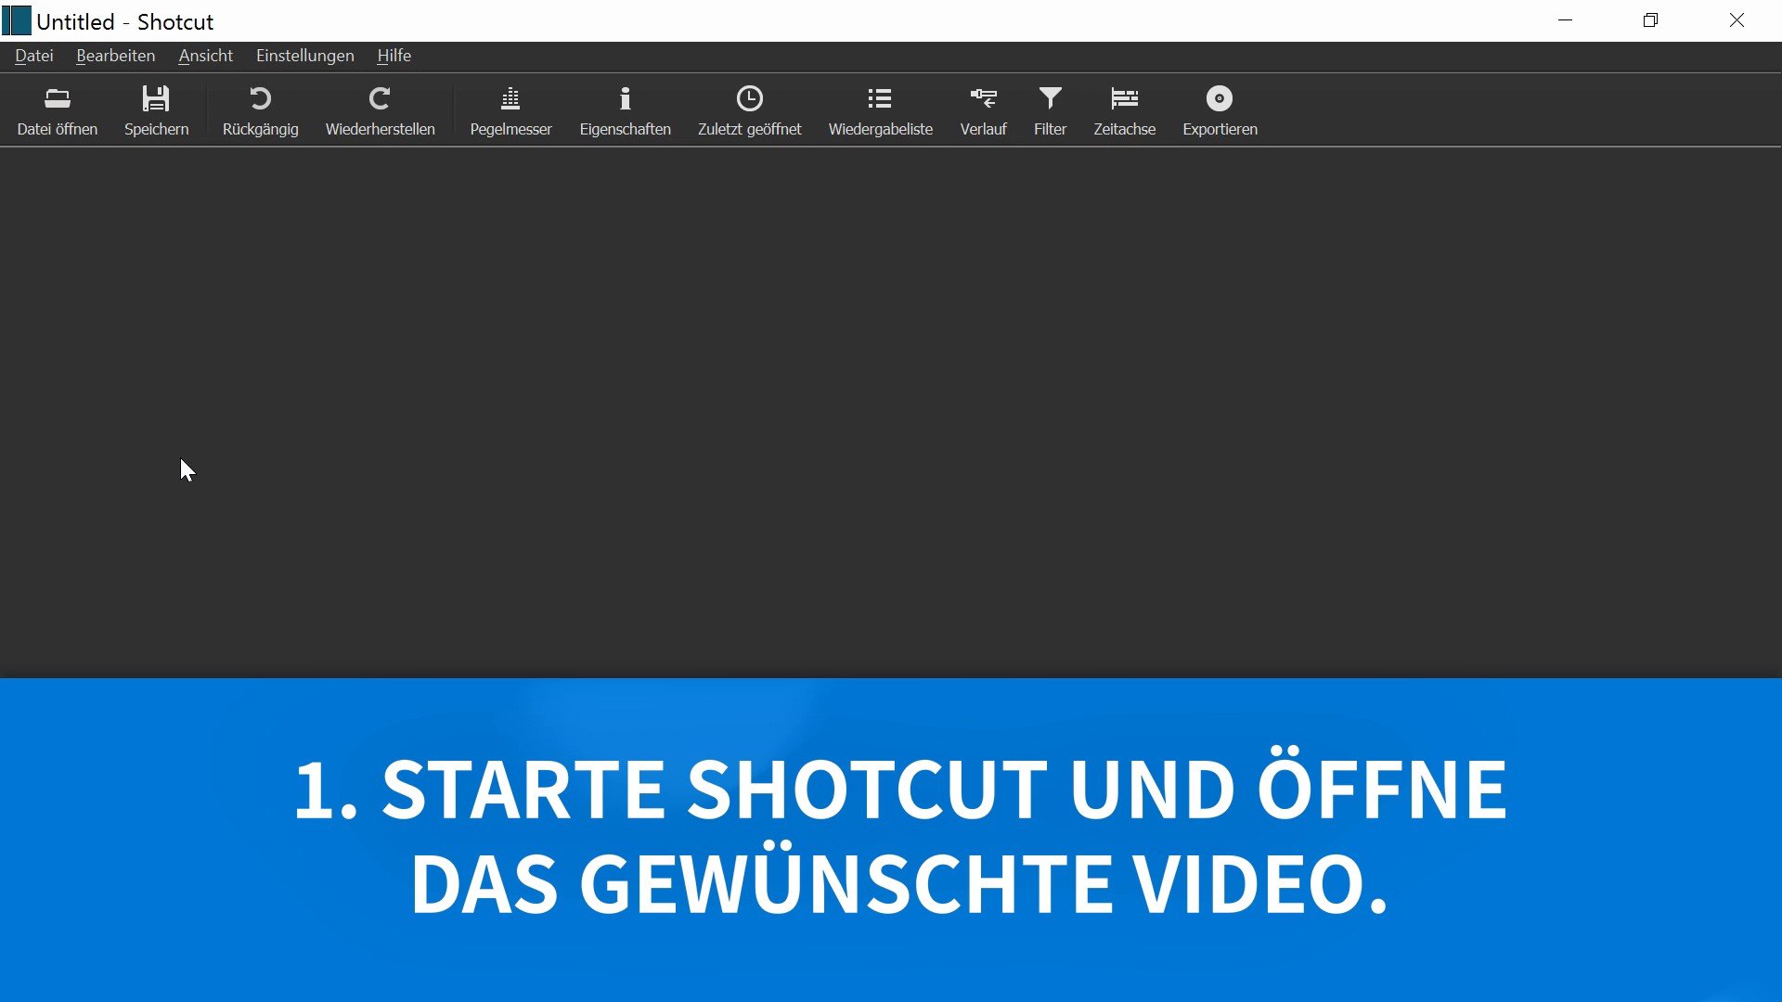1782x1002 pixels.
Task: Click the Shotcut app icon in title bar
Action: [x=17, y=20]
